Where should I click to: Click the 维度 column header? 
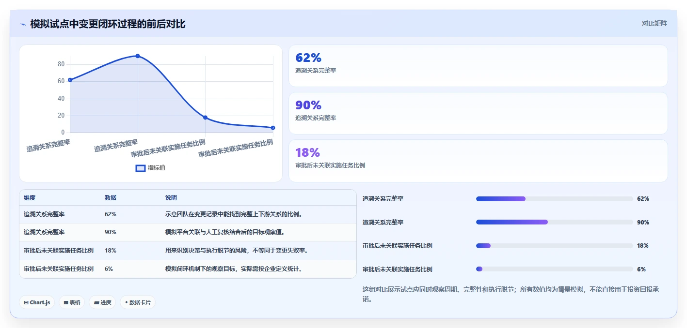pyautogui.click(x=30, y=198)
